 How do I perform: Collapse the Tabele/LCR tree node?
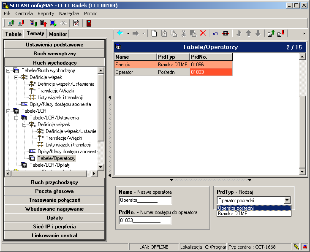8,111
